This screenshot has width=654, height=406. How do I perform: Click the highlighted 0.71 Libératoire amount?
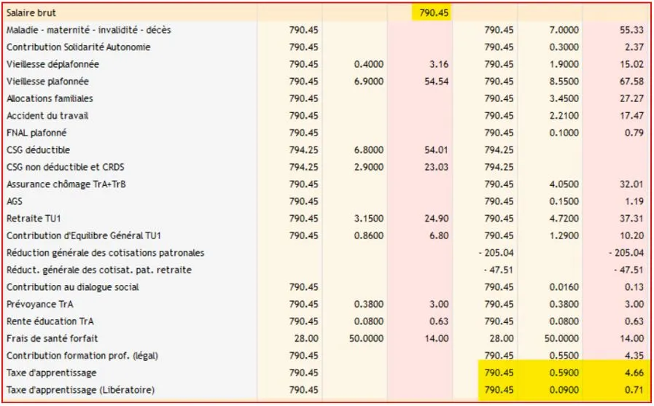[634, 390]
